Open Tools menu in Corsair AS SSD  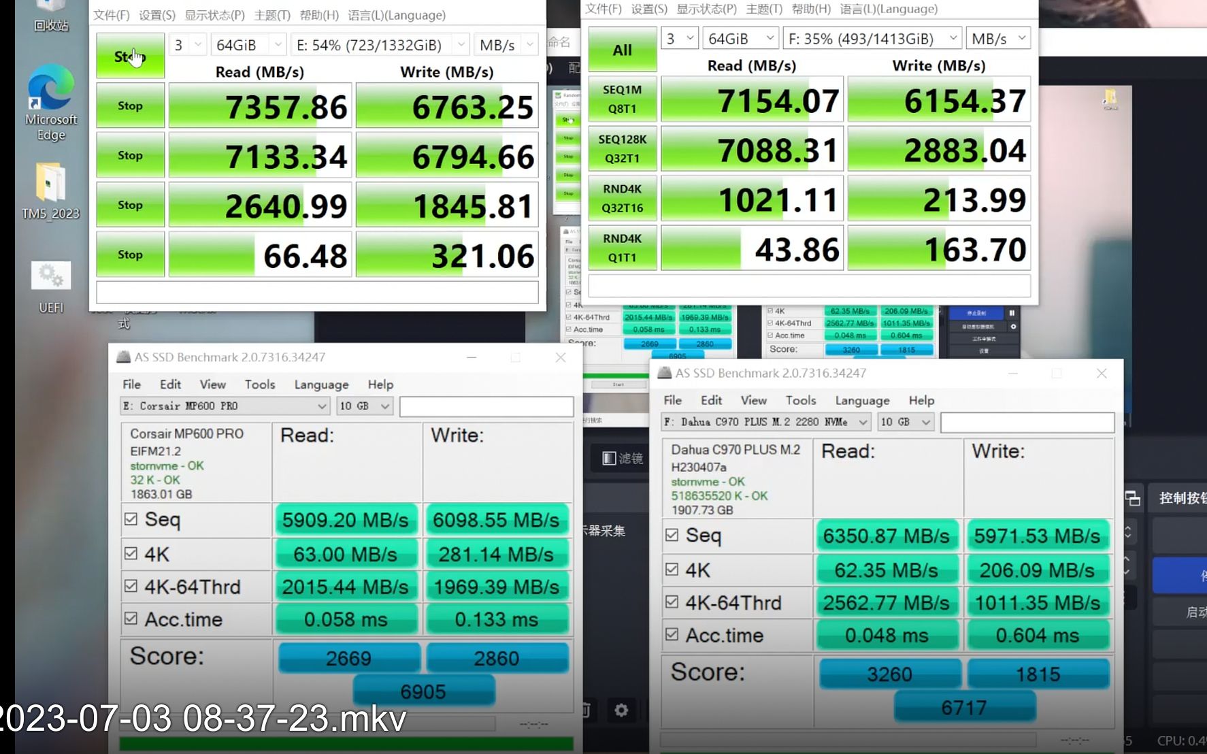tap(260, 384)
